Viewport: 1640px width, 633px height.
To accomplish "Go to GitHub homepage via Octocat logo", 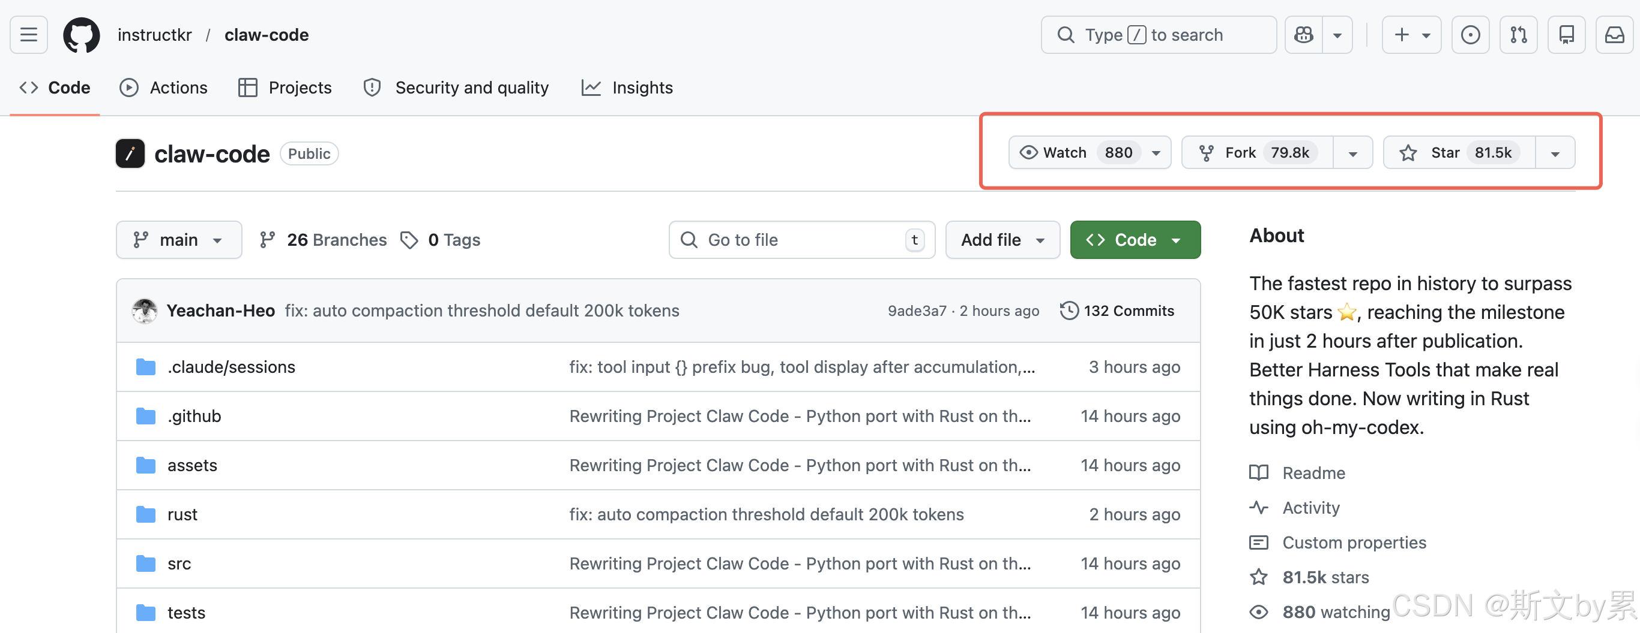I will pyautogui.click(x=82, y=35).
